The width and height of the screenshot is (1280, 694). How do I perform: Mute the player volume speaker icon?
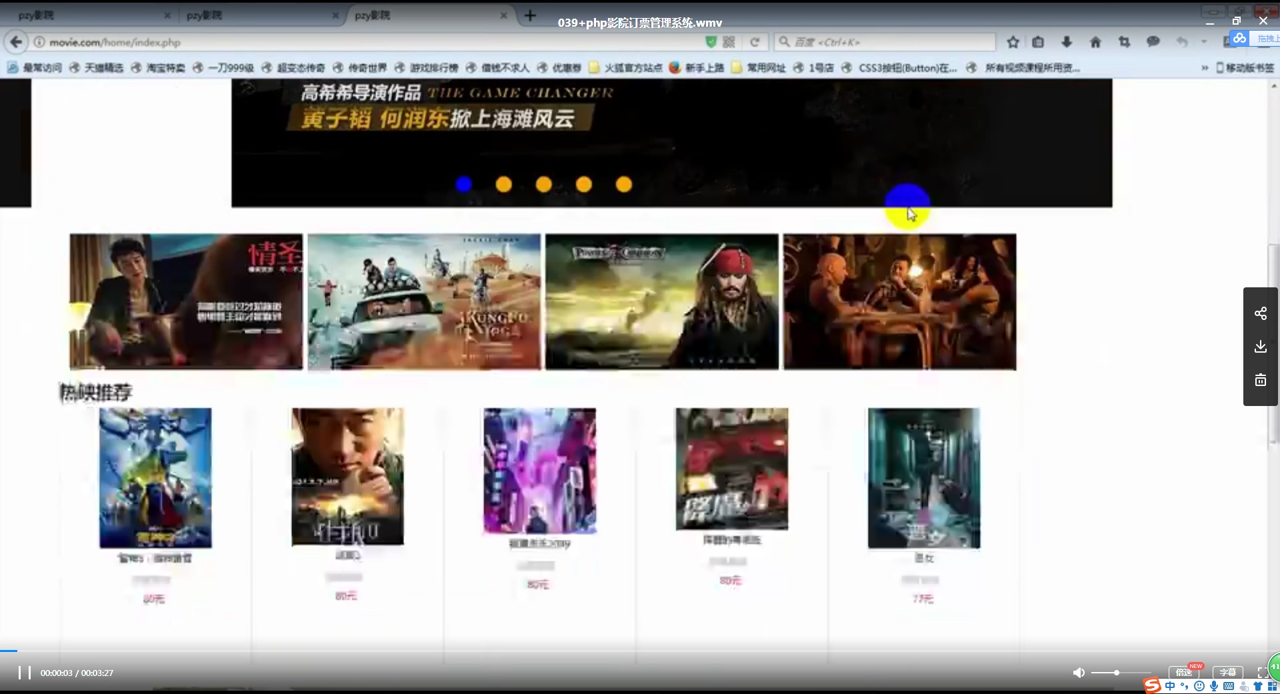[x=1078, y=673]
